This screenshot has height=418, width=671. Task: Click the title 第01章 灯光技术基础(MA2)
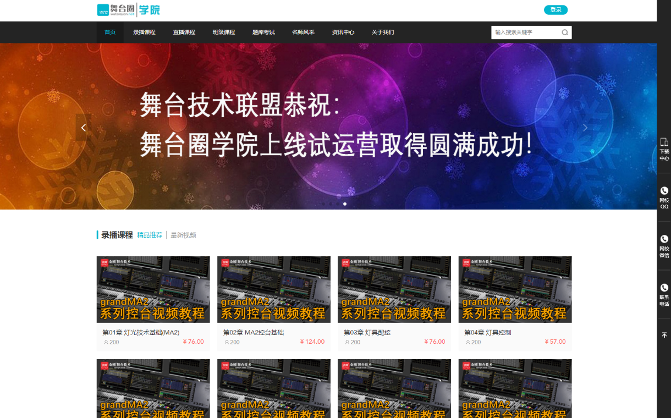141,333
